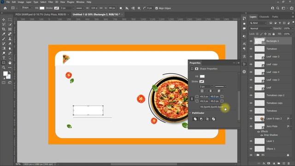
Task: Open the Filter menu
Action: 51,2
